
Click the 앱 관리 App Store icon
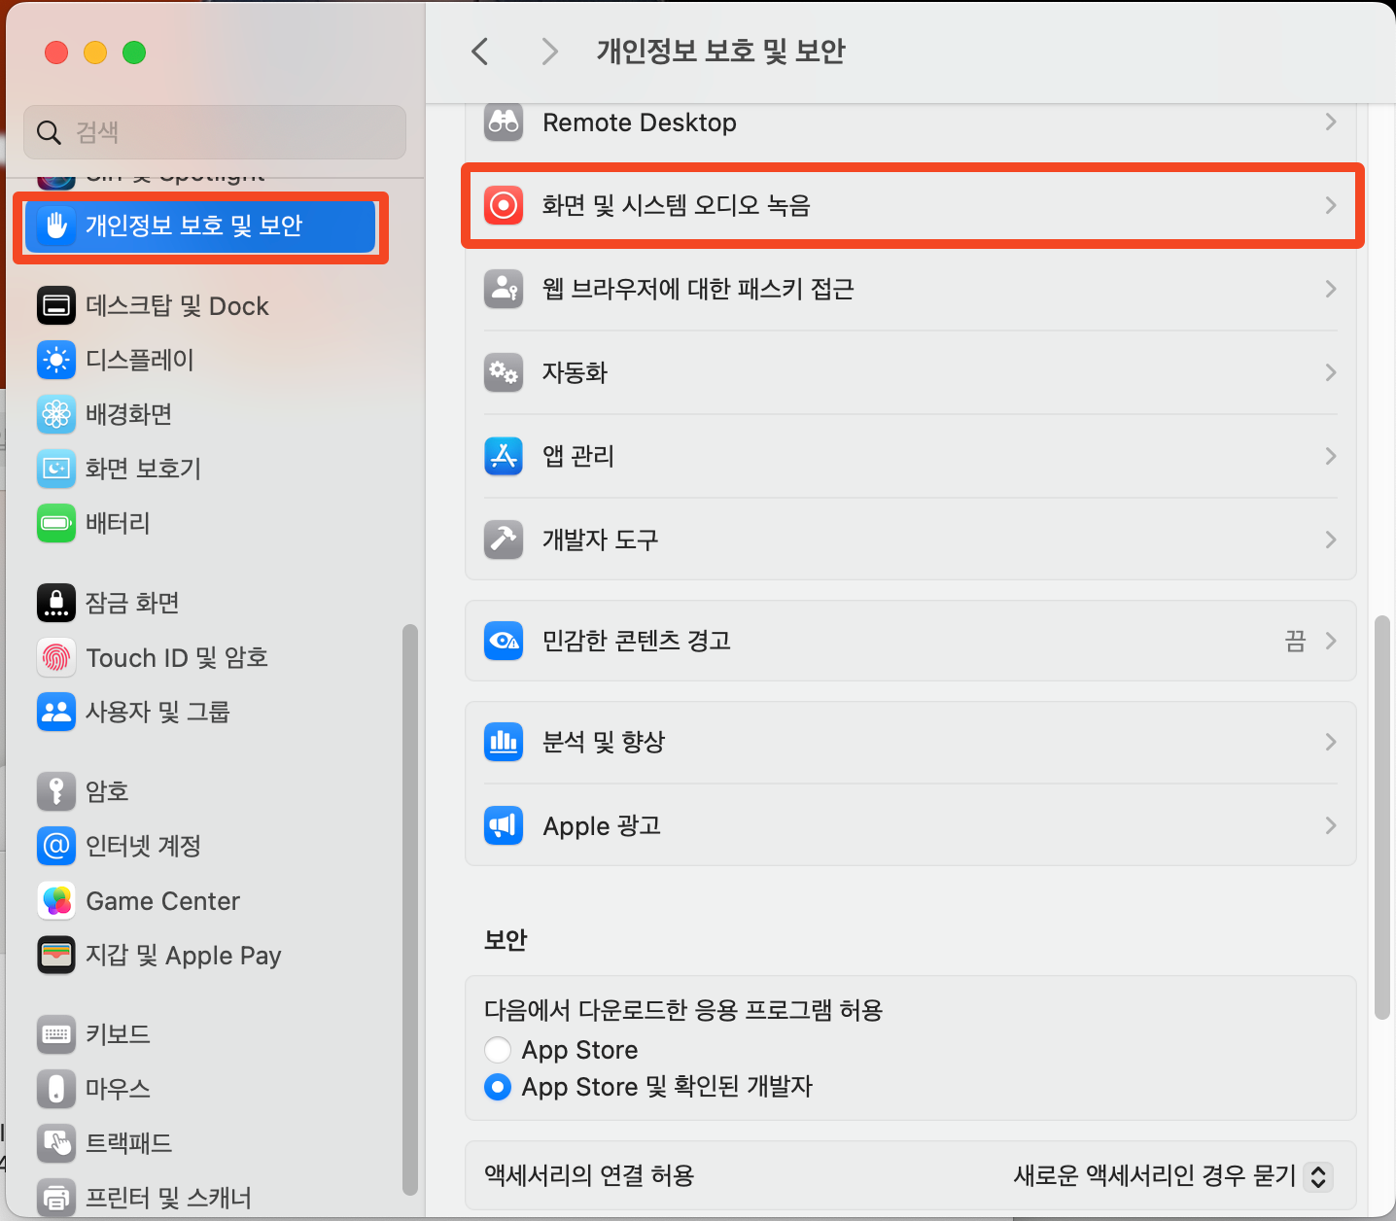504,456
